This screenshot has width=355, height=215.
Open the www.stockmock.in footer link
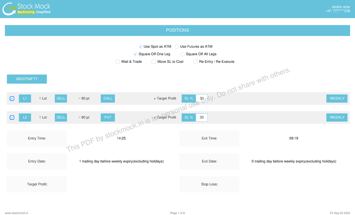[x=17, y=213]
